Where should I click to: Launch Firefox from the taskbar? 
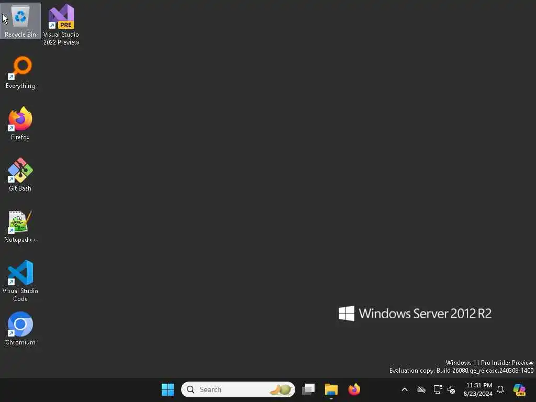[x=354, y=389]
